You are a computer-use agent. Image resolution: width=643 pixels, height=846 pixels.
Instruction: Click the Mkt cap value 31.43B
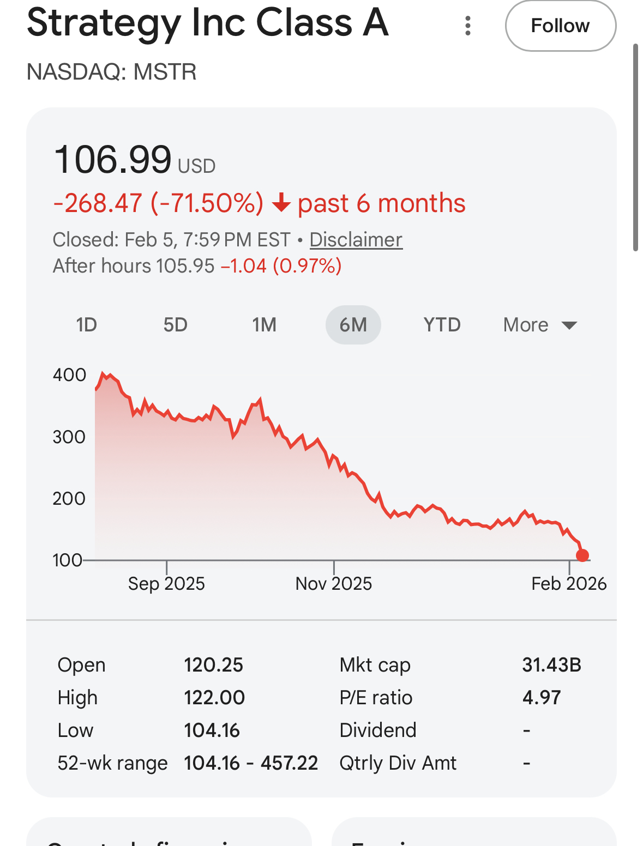coord(551,665)
